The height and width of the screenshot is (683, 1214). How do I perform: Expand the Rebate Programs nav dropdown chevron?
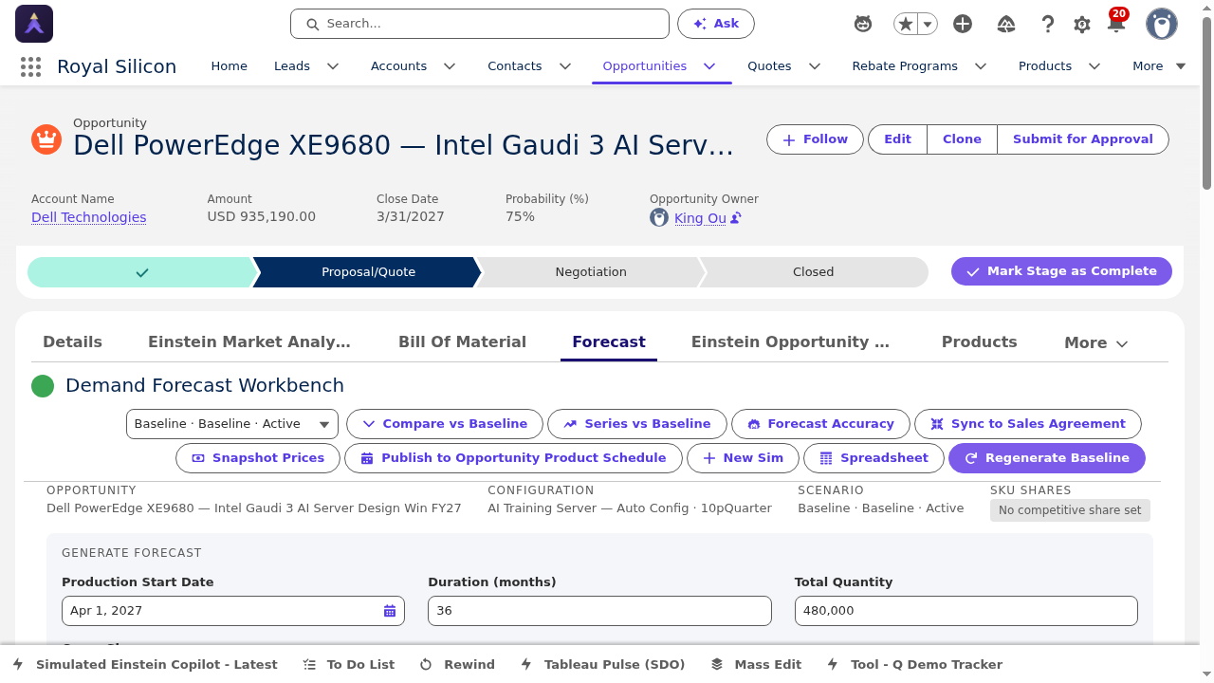click(981, 66)
